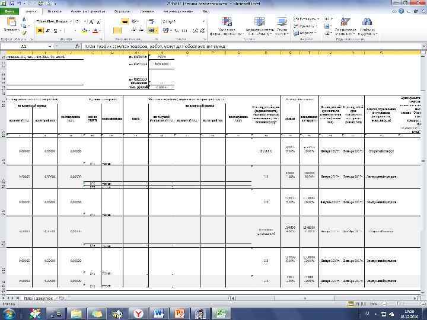Image resolution: width=427 pixels, height=320 pixels.
Task: Toggle Bold formatting (Ж)
Action: 40,30
